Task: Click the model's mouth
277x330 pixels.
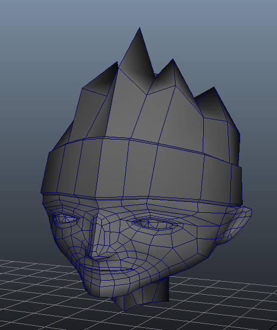Action: pyautogui.click(x=106, y=269)
